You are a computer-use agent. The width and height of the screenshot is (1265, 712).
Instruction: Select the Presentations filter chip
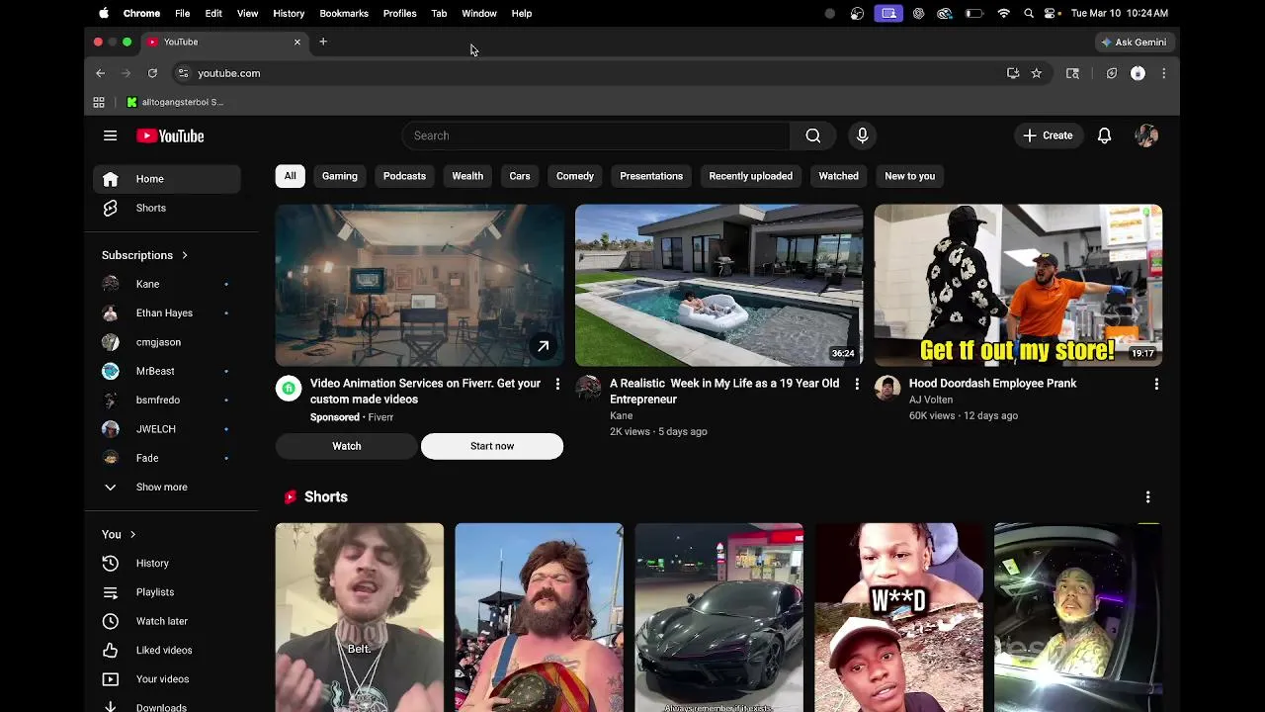pos(651,176)
